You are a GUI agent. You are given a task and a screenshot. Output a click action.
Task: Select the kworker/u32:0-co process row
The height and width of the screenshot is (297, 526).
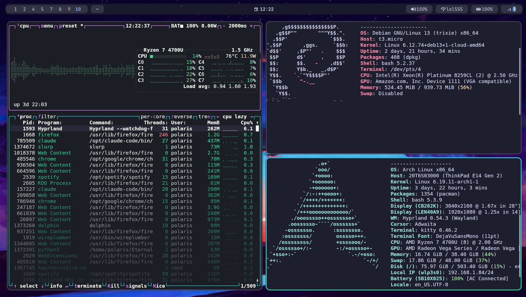pos(133,268)
